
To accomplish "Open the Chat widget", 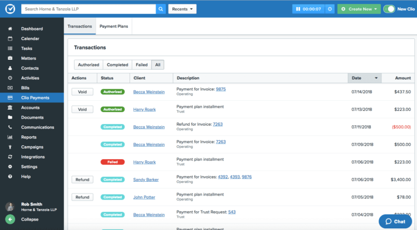I will point(395,221).
